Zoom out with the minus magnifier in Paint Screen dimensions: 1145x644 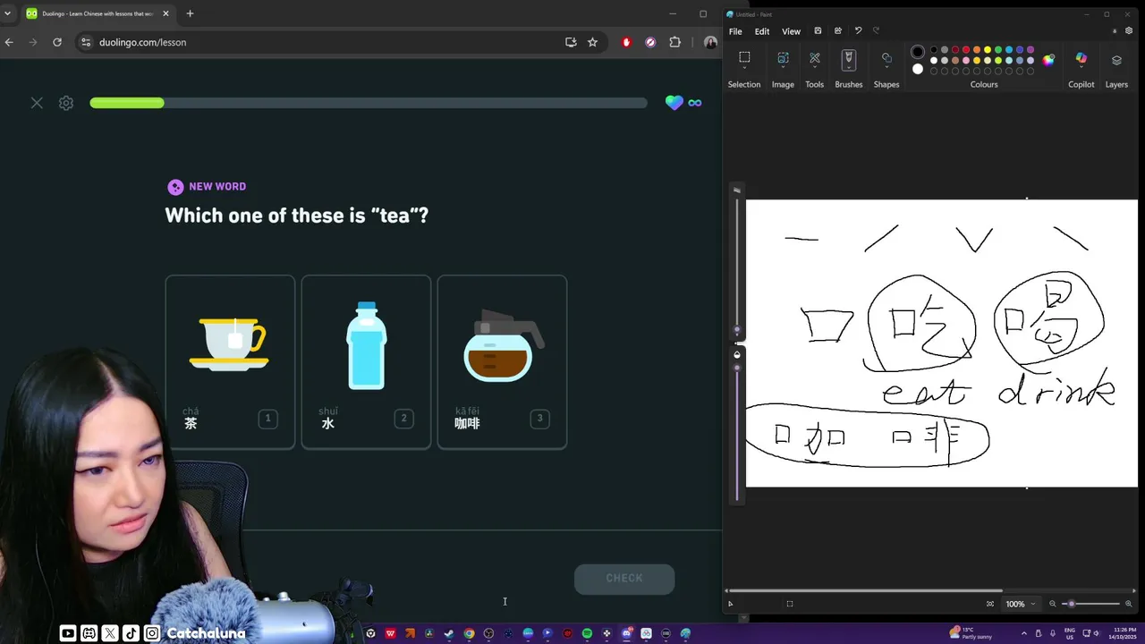pyautogui.click(x=1053, y=604)
